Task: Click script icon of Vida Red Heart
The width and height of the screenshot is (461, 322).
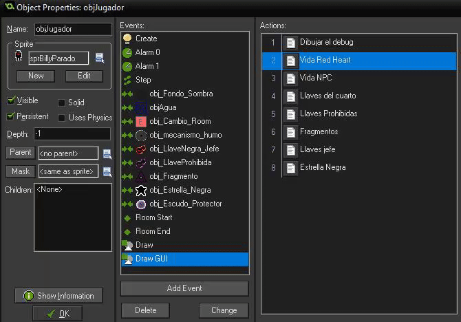Action: pyautogui.click(x=290, y=61)
